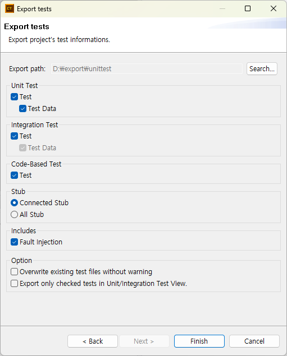The width and height of the screenshot is (287, 356).
Task: Click the CT application icon in title bar
Action: 10,9
